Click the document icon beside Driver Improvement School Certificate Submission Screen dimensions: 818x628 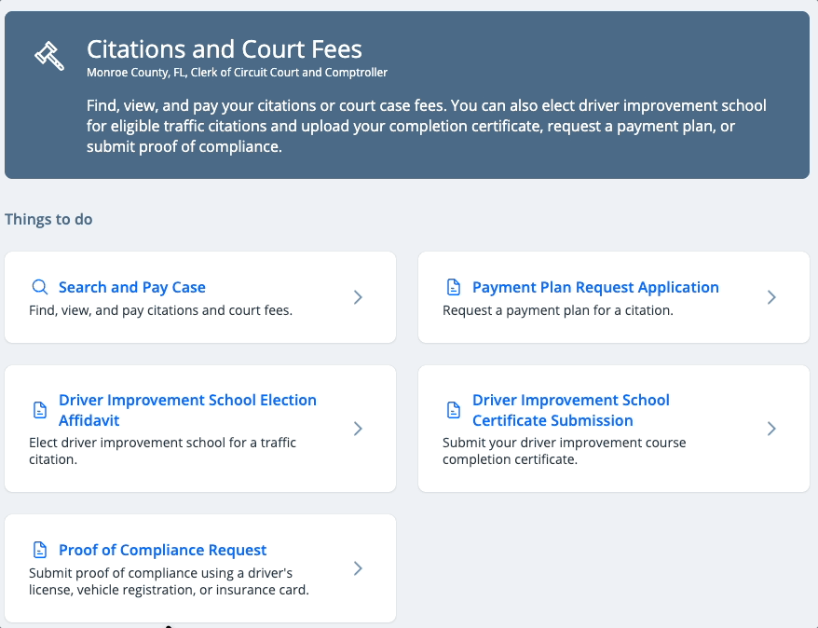tap(454, 410)
